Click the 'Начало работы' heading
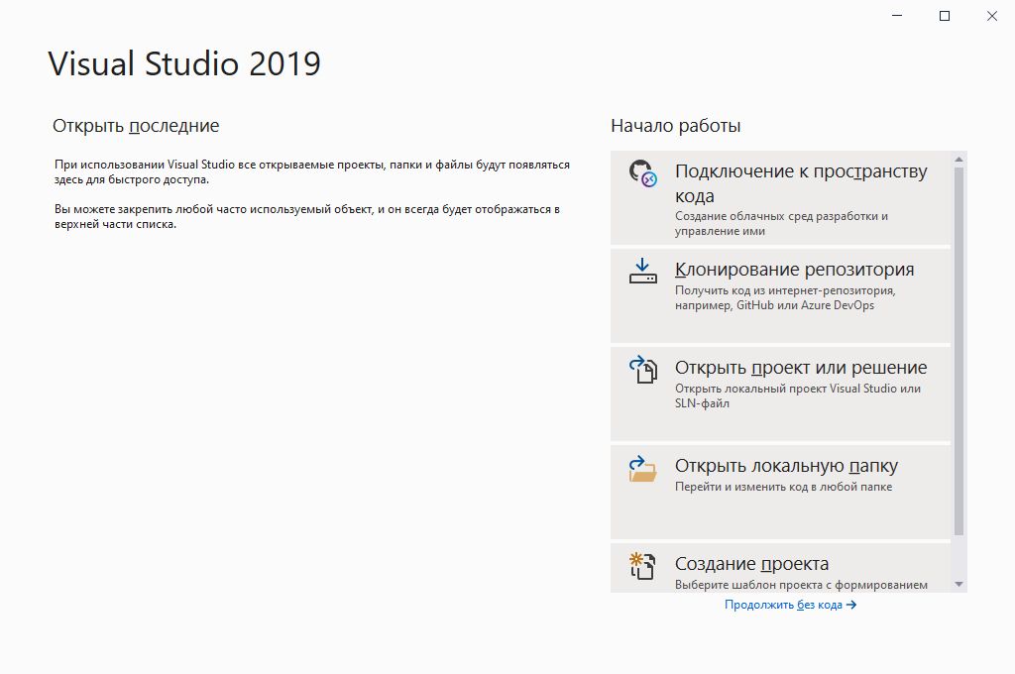 tap(676, 126)
